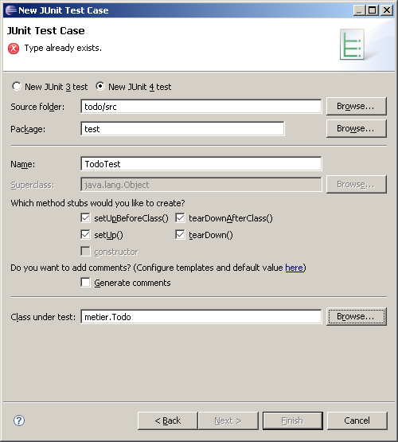Image resolution: width=398 pixels, height=442 pixels.
Task: Click the Eclipse icon in title bar
Action: click(x=10, y=10)
